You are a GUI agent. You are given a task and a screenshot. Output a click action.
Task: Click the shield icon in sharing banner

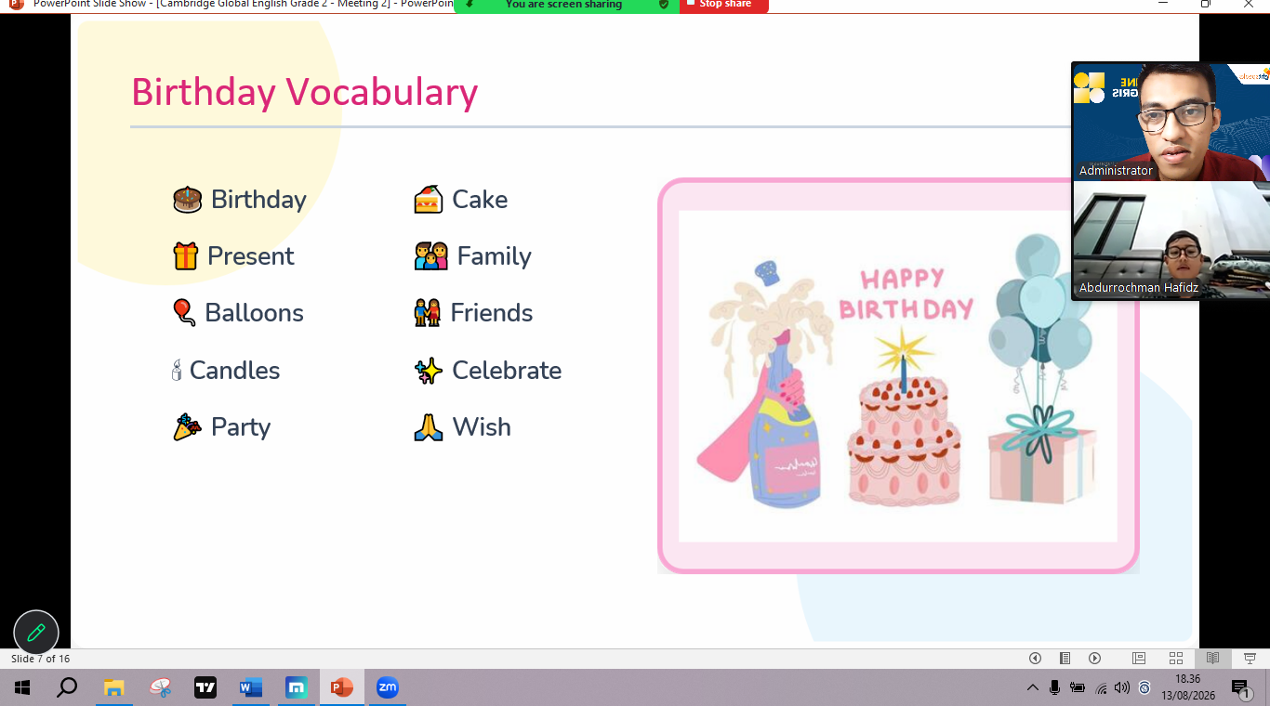[x=663, y=5]
